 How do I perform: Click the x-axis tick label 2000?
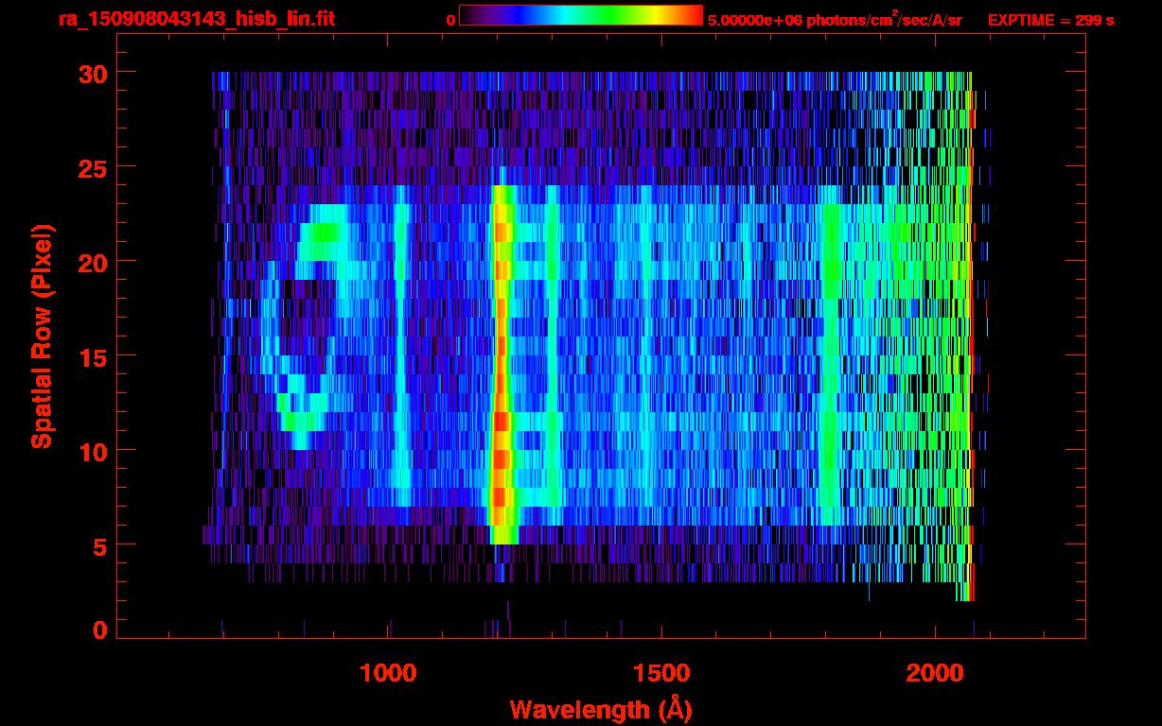pyautogui.click(x=935, y=673)
